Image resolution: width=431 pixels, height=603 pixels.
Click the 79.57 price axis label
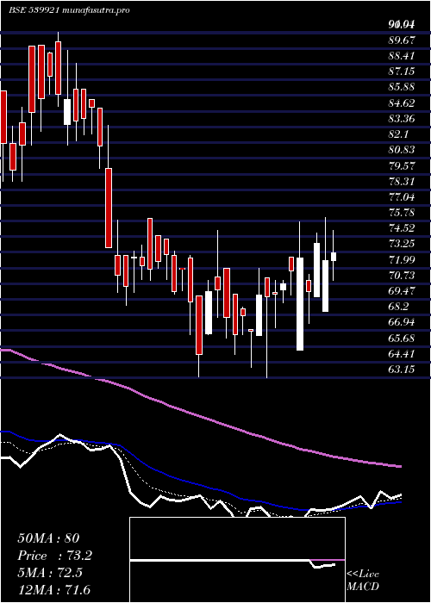tap(401, 165)
